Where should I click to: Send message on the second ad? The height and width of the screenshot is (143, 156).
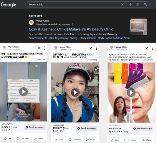click(x=87, y=128)
